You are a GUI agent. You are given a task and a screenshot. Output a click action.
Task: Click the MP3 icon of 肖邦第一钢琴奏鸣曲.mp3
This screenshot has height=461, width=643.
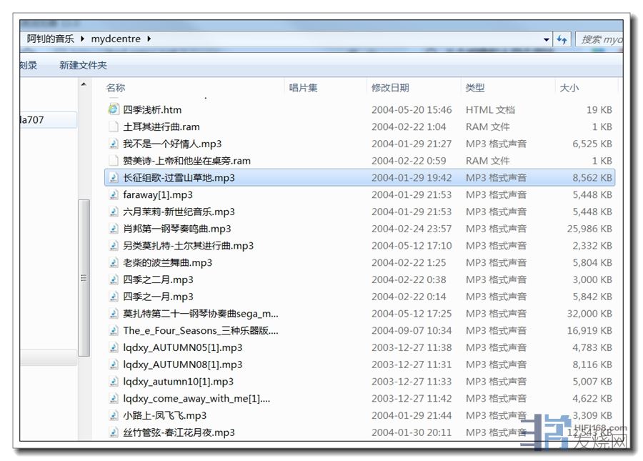click(113, 229)
